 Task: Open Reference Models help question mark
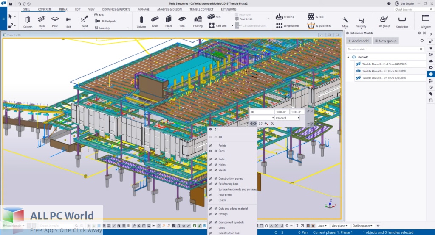pos(419,33)
